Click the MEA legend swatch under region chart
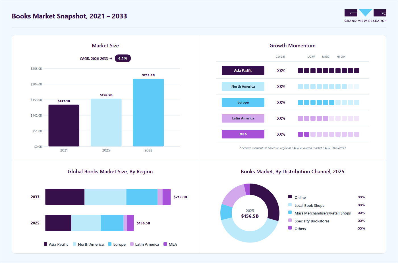The image size is (398, 263). pyautogui.click(x=165, y=244)
